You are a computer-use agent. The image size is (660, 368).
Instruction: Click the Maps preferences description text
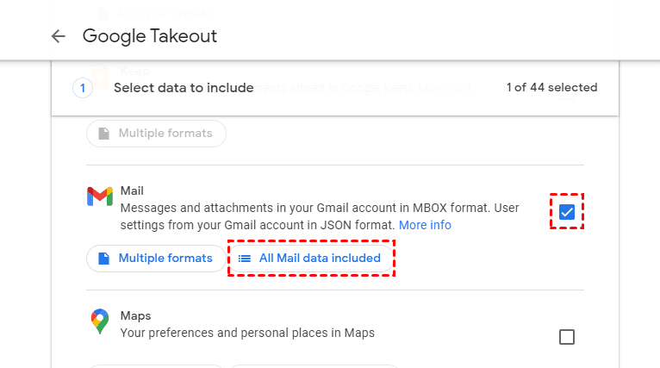pos(247,333)
